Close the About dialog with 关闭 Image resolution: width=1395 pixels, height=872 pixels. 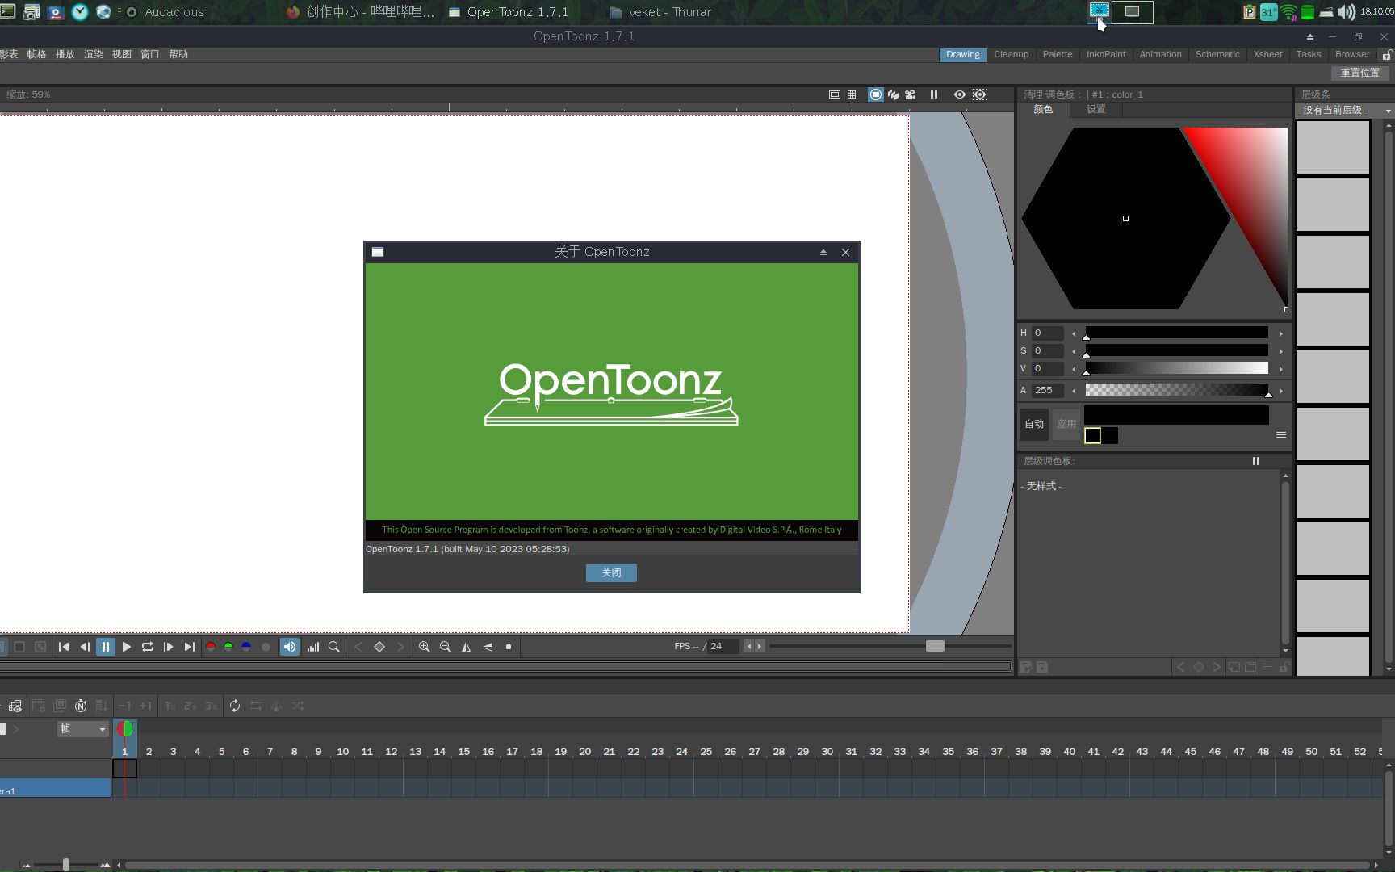point(611,572)
